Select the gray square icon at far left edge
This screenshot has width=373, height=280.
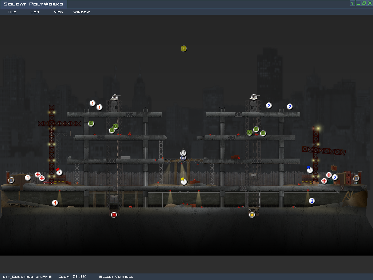pyautogui.click(x=11, y=180)
